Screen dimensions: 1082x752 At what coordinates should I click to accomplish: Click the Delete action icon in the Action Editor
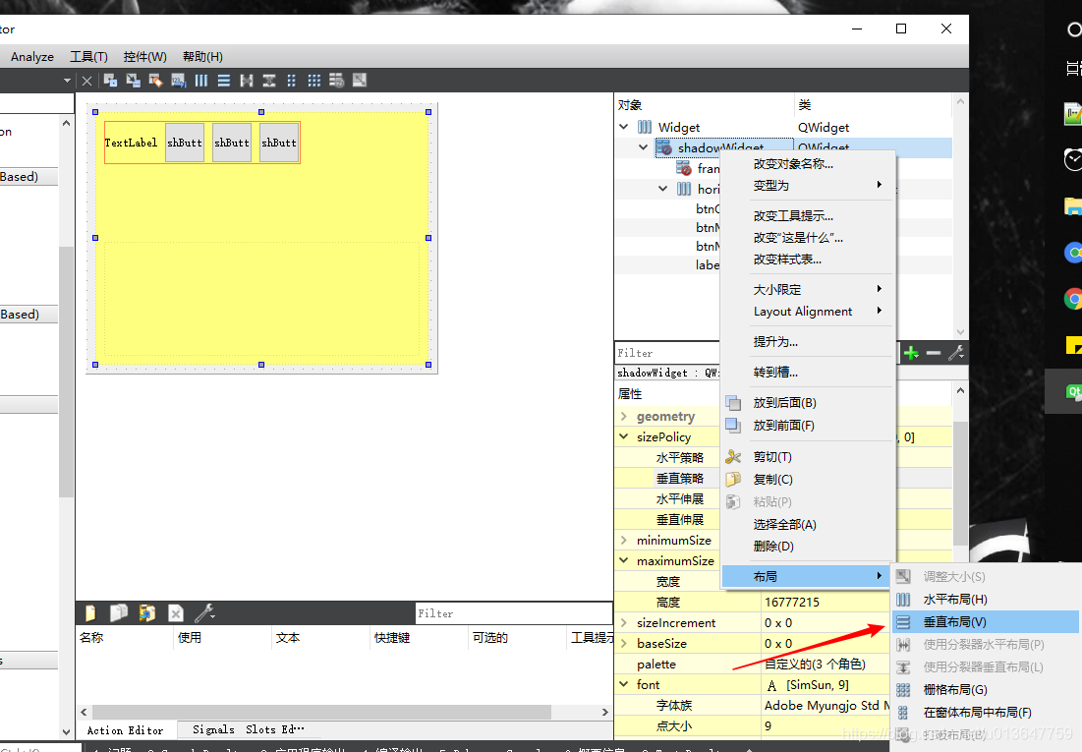click(x=176, y=613)
